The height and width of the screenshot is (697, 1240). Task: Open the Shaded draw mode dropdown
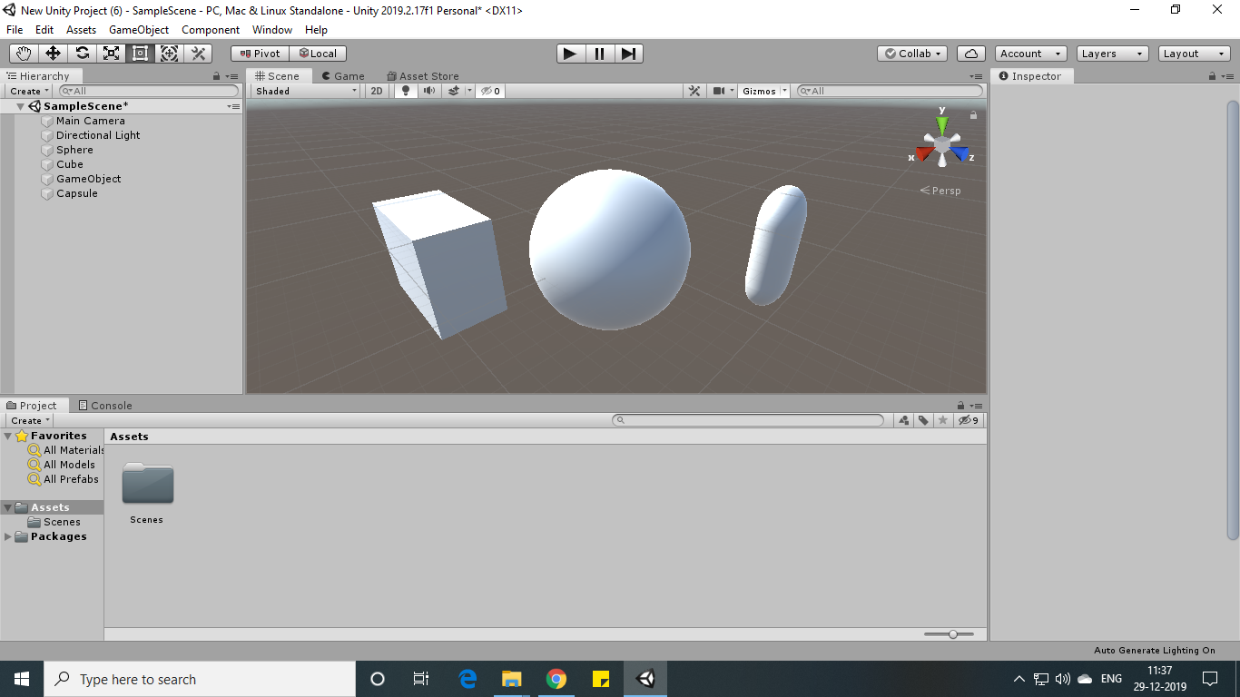point(306,91)
